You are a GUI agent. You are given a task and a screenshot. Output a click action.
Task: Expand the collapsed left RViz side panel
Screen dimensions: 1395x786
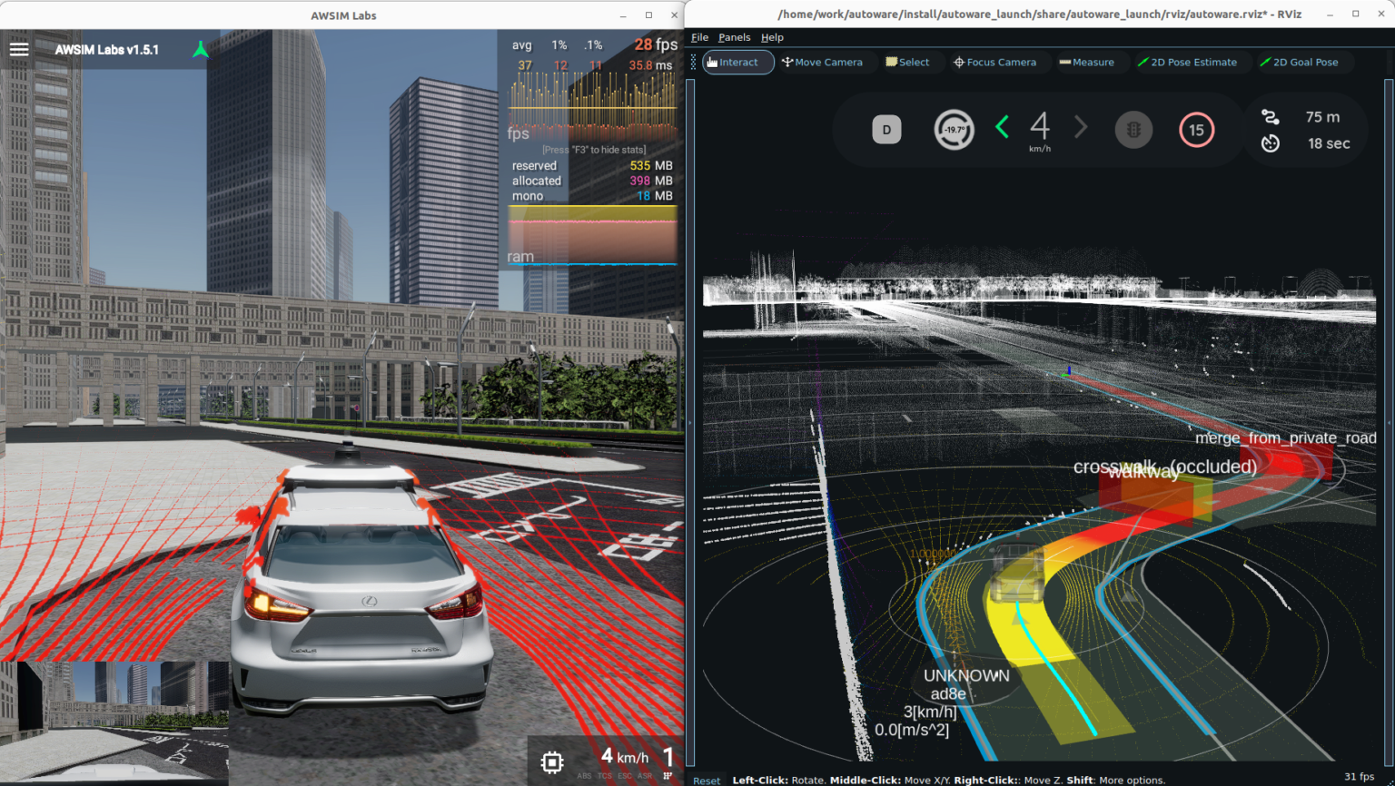[x=690, y=422]
